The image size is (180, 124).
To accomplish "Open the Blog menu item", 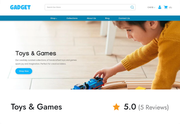I will [107, 18].
